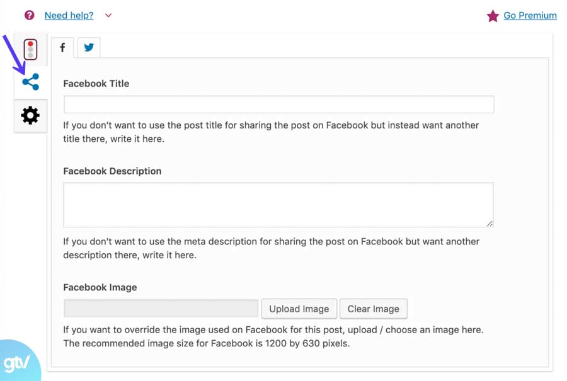
Task: Click inside the Facebook Title field
Action: (278, 104)
